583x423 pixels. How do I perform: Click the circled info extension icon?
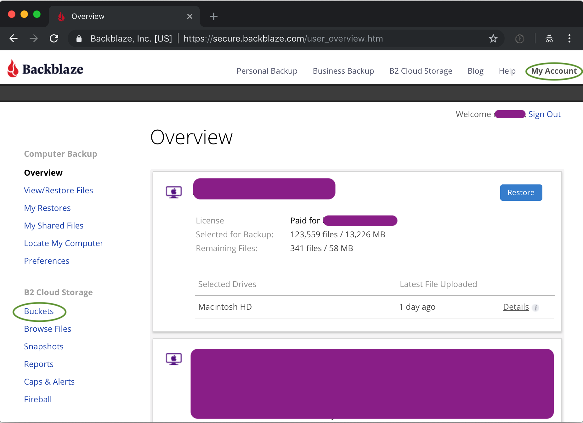click(519, 39)
